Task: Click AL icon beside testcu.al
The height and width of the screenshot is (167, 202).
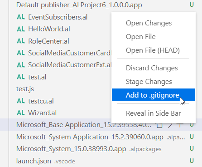Action: [21, 101]
